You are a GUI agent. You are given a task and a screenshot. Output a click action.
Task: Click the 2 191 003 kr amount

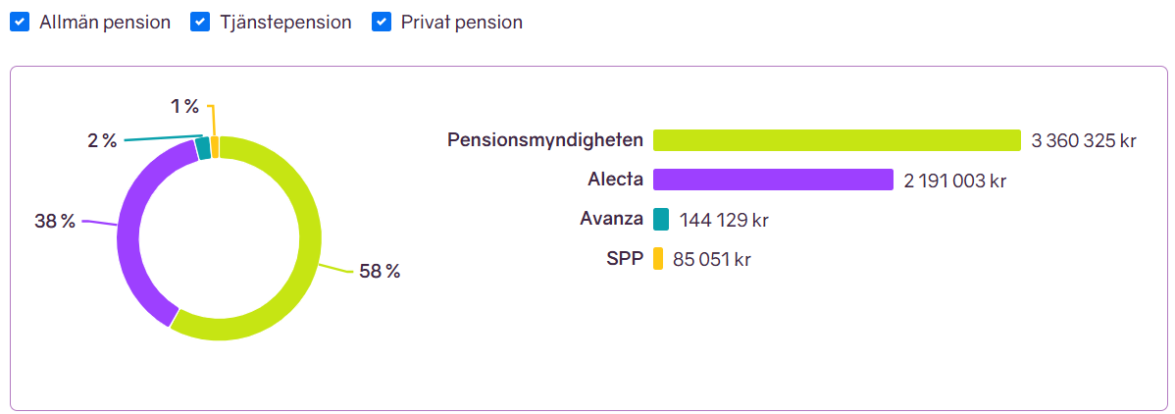pyautogui.click(x=954, y=181)
